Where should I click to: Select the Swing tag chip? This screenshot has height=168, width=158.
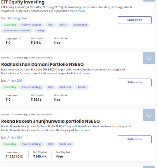tap(40, 31)
